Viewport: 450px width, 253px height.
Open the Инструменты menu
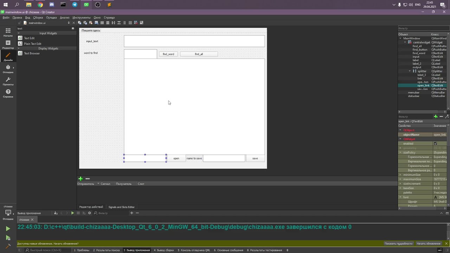81,18
